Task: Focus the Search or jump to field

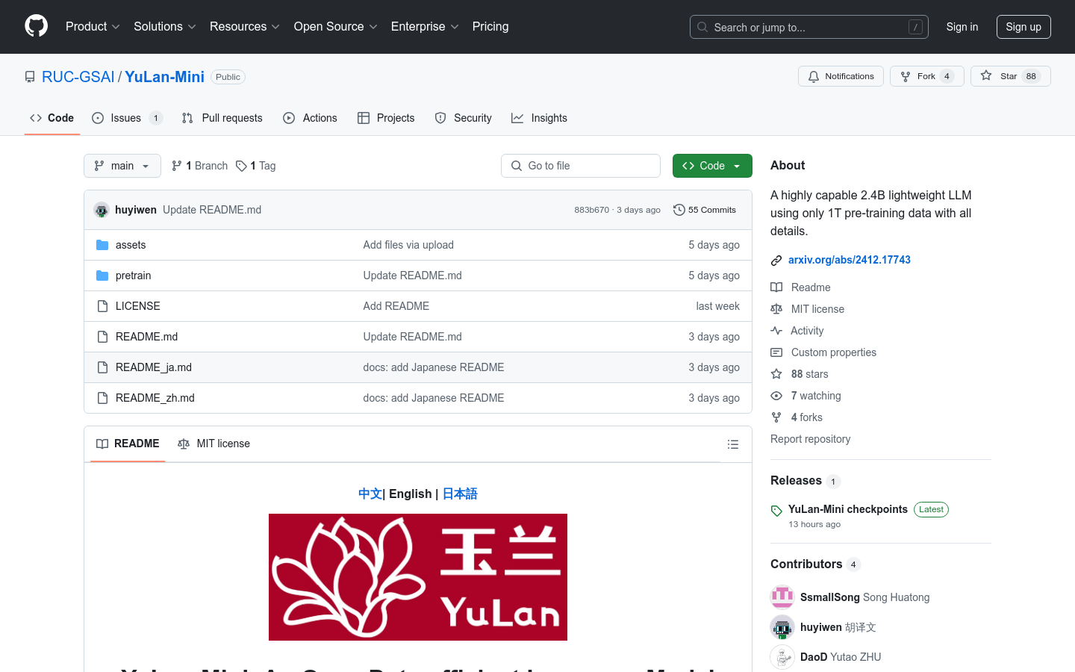Action: [x=809, y=27]
